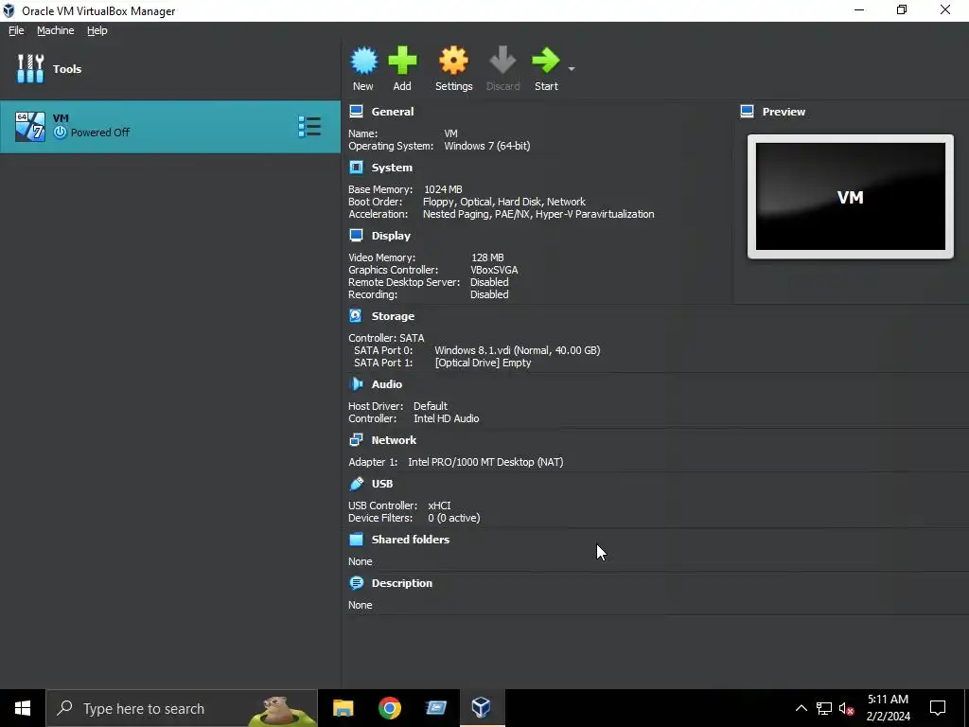Image resolution: width=969 pixels, height=727 pixels.
Task: Open VM Settings gear icon
Action: point(453,61)
